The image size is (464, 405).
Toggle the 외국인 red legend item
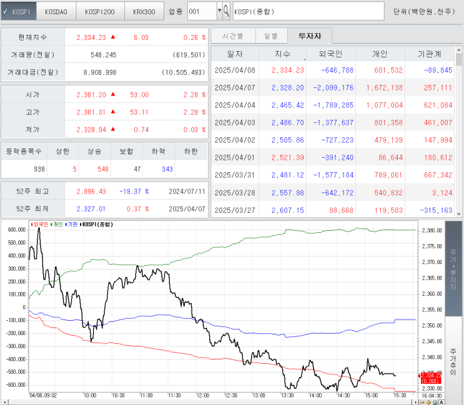point(39,225)
